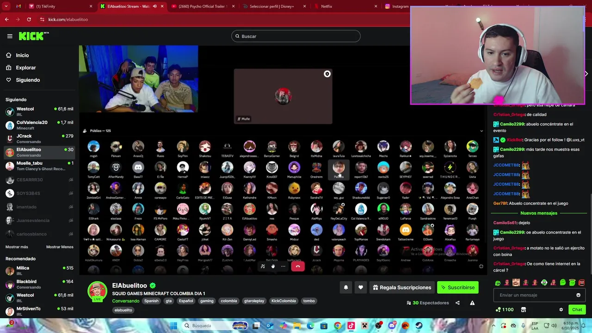Click the Conversando category link
Screen dimensions: 592x333
[x=126, y=301]
